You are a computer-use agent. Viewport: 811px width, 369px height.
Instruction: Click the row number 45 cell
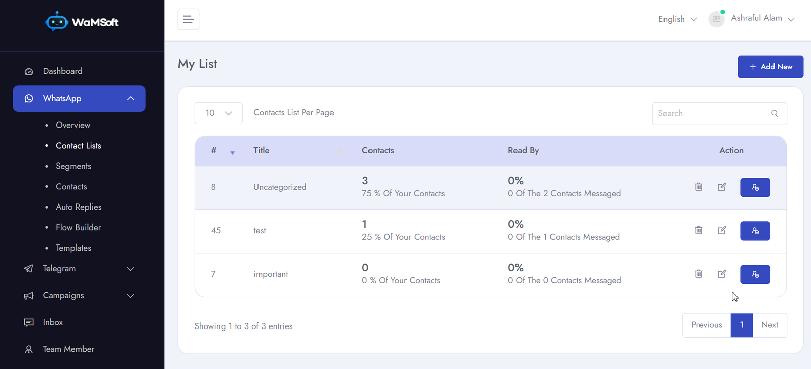click(216, 231)
